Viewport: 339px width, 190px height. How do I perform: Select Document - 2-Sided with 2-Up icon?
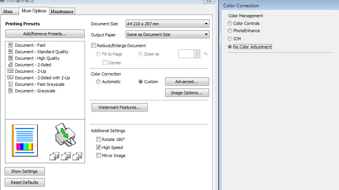click(x=10, y=78)
